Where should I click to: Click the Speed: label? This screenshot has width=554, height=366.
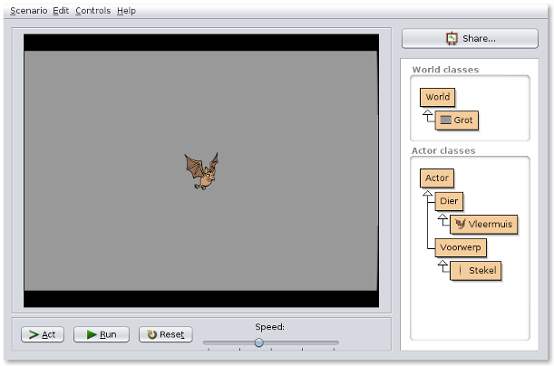pos(269,327)
